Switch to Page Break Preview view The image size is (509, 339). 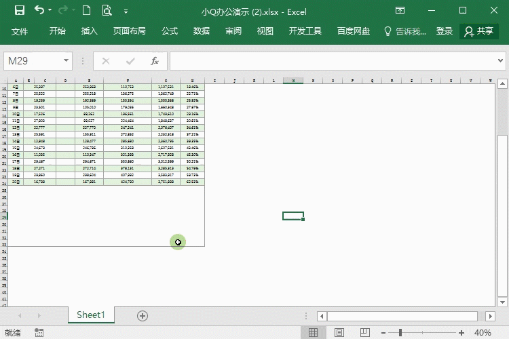(364, 333)
